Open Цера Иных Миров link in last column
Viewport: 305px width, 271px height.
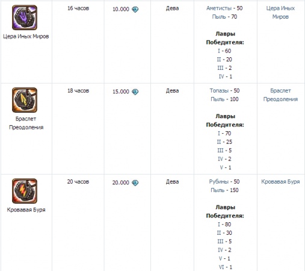tap(280, 13)
